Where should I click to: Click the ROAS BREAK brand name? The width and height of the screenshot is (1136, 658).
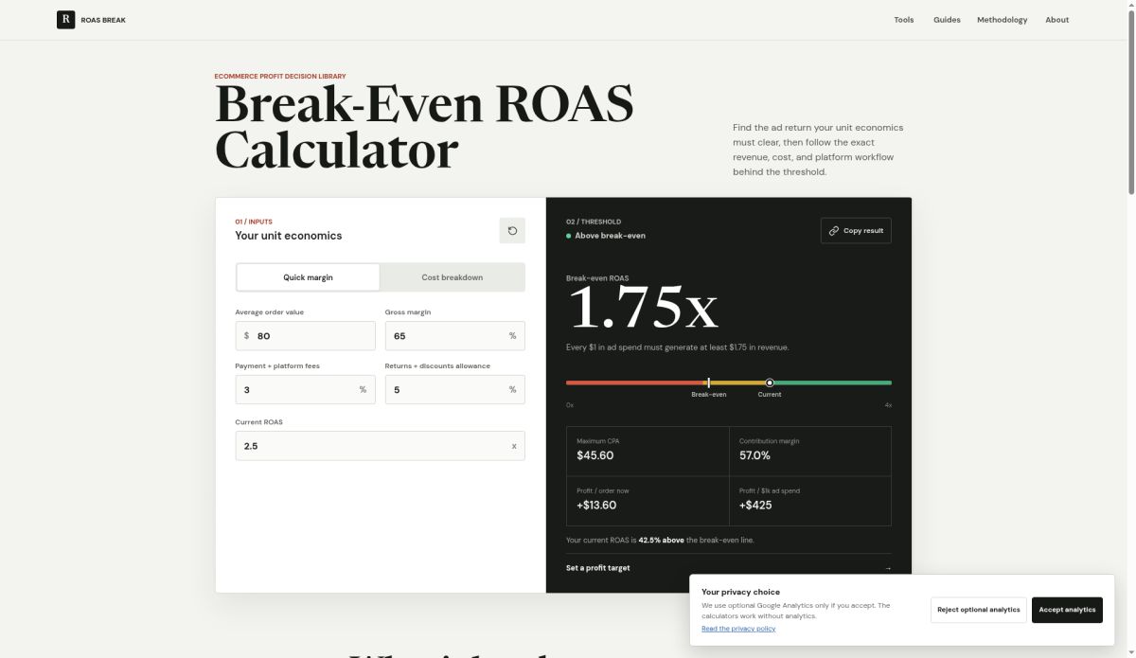coord(103,20)
